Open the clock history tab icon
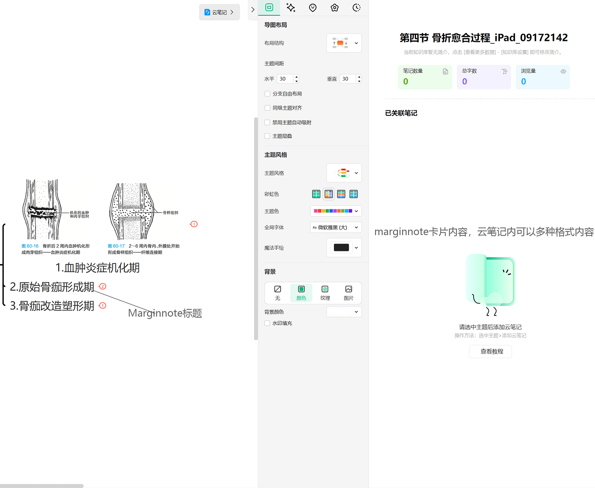Image resolution: width=595 pixels, height=488 pixels. [x=357, y=7]
